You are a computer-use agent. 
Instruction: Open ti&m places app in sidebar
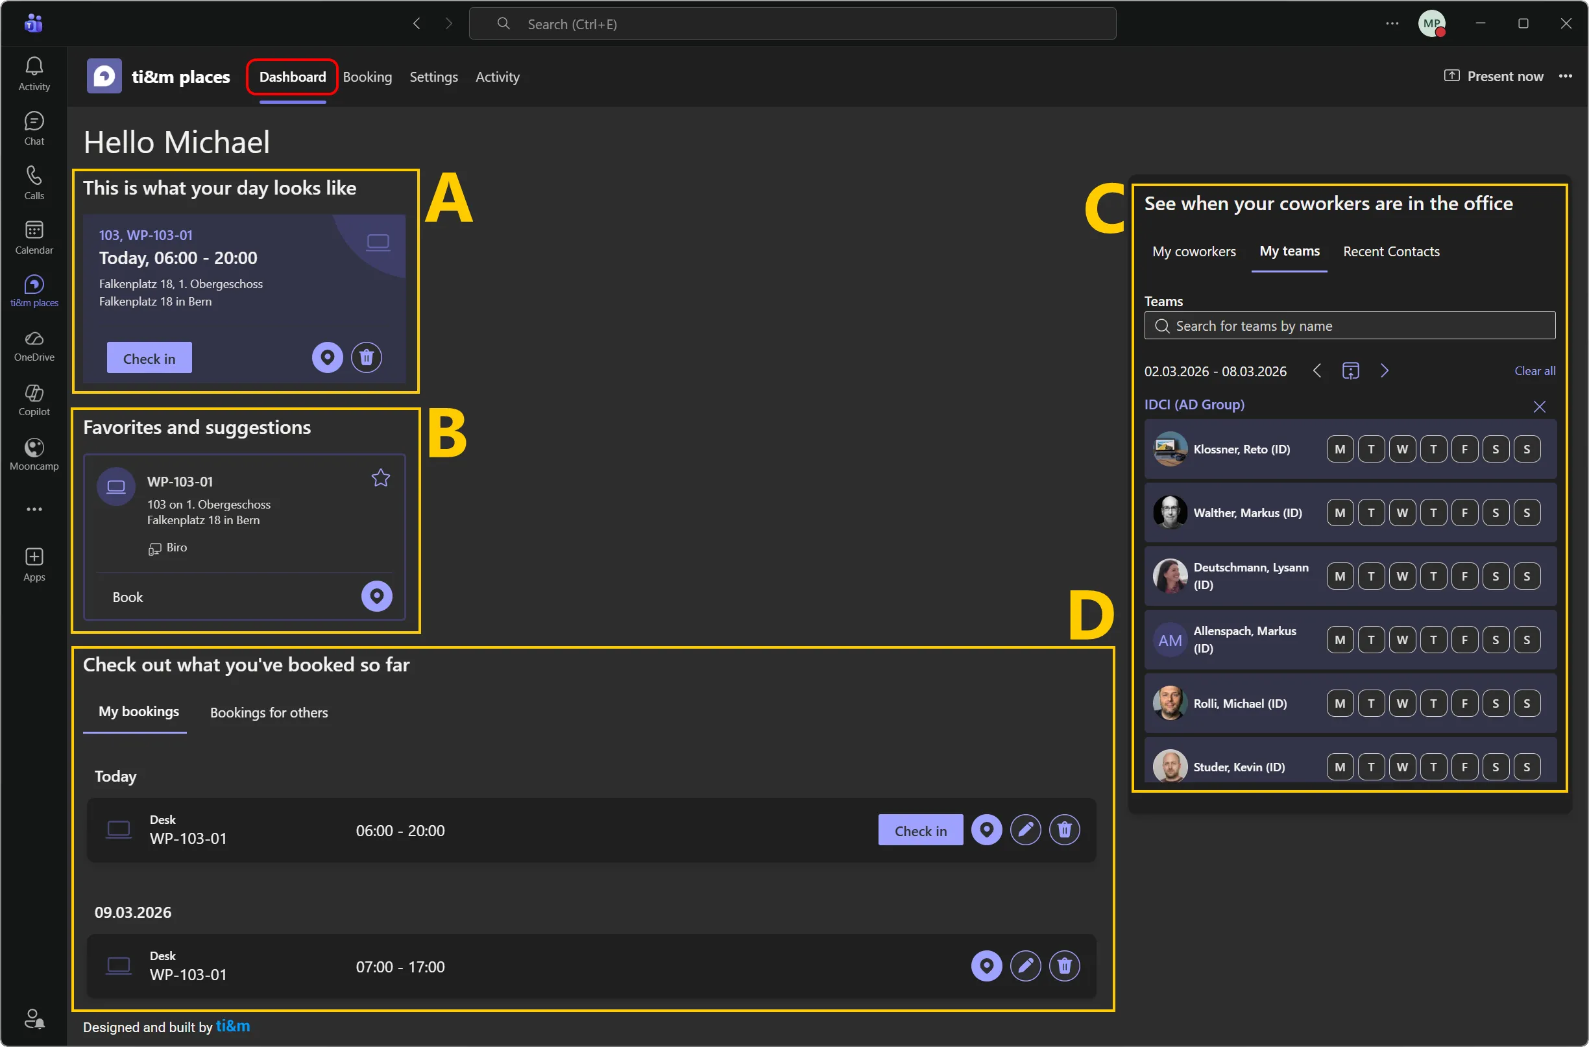tap(34, 291)
